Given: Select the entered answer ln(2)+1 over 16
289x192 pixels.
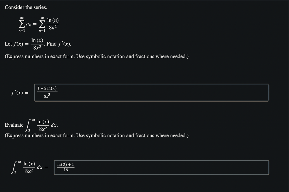Looking at the screenshot, I should tap(65, 167).
